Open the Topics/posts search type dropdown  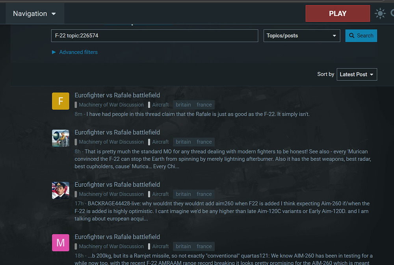pos(301,35)
